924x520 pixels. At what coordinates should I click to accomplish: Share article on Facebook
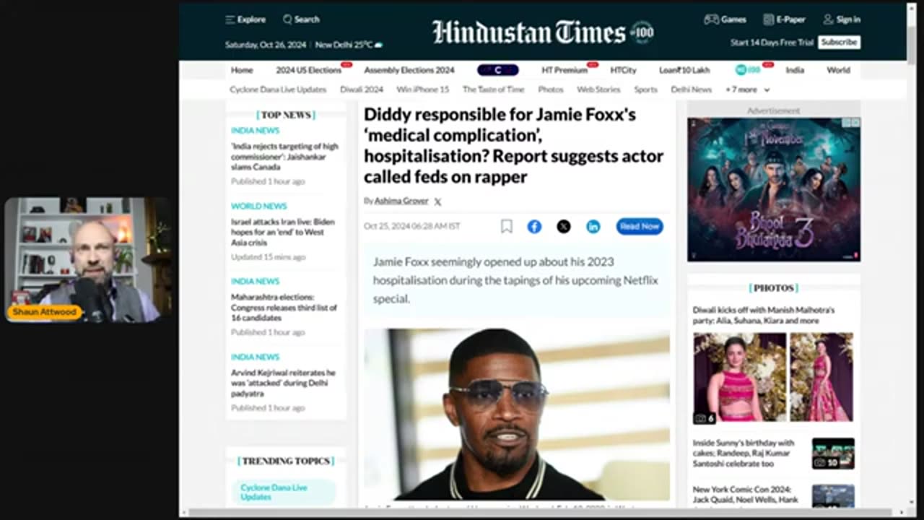pos(534,227)
